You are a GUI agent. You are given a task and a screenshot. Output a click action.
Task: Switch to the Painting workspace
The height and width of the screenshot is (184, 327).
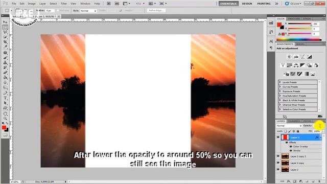(264, 4)
